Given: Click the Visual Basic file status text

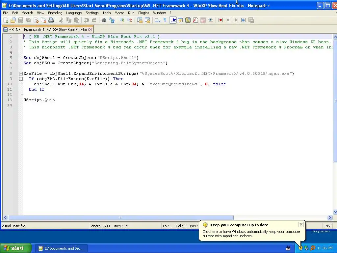Looking at the screenshot, I should click(x=13, y=226).
